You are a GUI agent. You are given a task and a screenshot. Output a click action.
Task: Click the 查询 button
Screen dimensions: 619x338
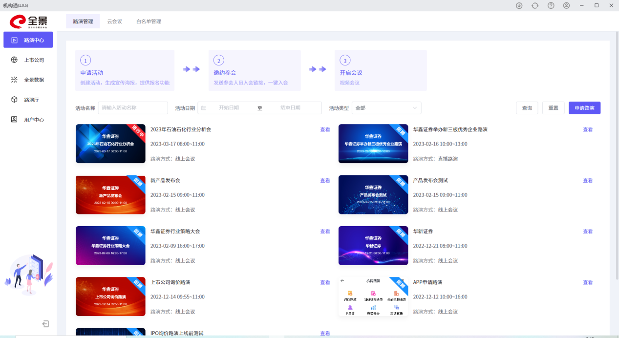click(x=527, y=108)
